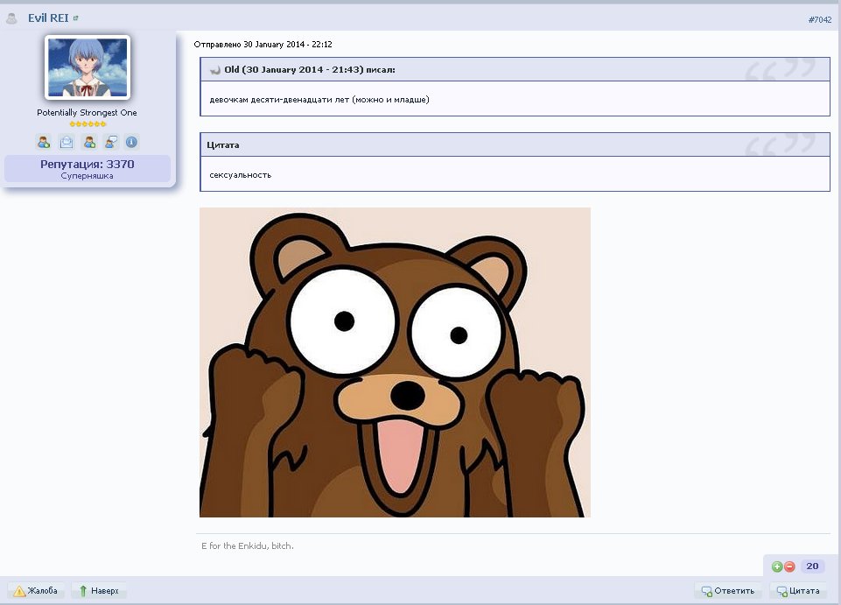Click the "Репутация: 3370" reputation box
This screenshot has width=841, height=605.
(88, 169)
